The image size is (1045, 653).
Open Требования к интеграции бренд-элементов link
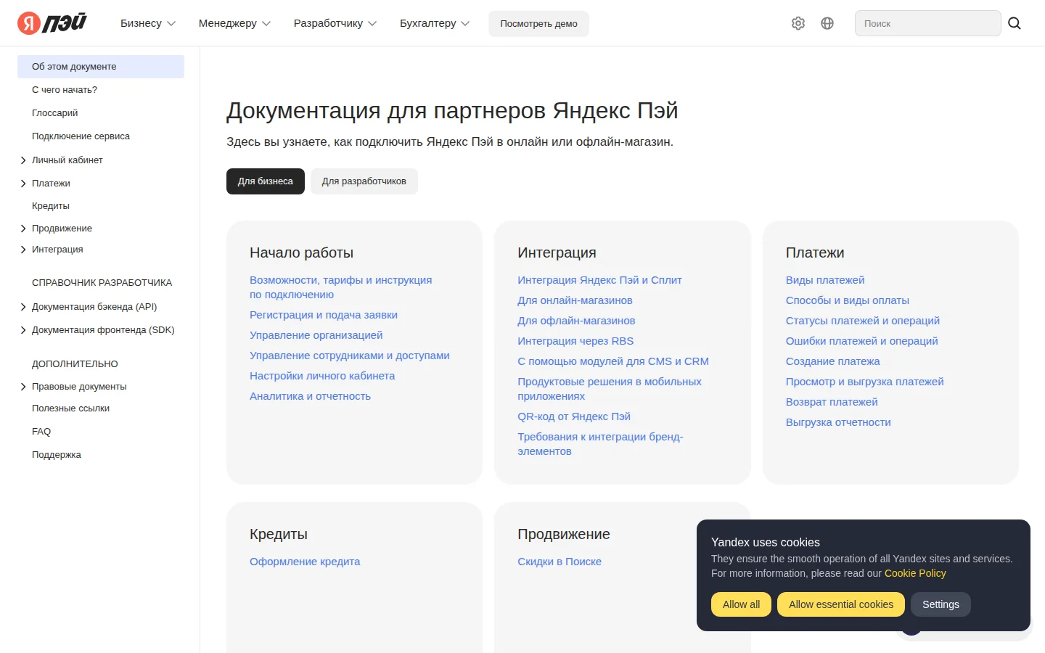(x=600, y=444)
